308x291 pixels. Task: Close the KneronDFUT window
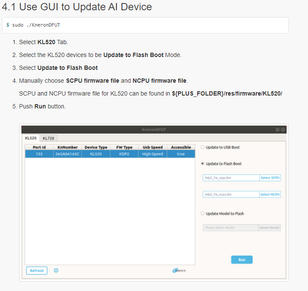coord(283,129)
